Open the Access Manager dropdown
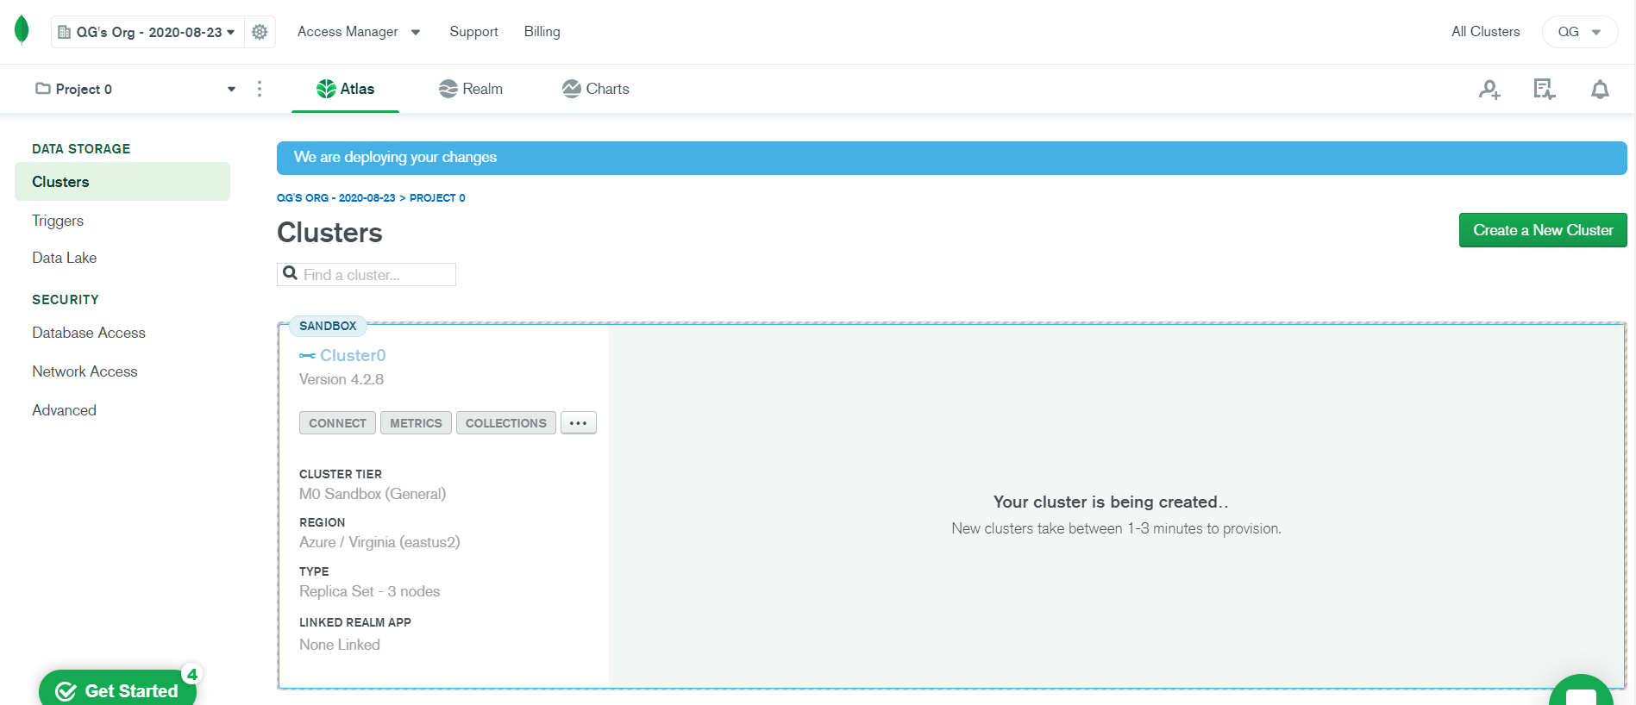Image resolution: width=1636 pixels, height=705 pixels. 359,32
